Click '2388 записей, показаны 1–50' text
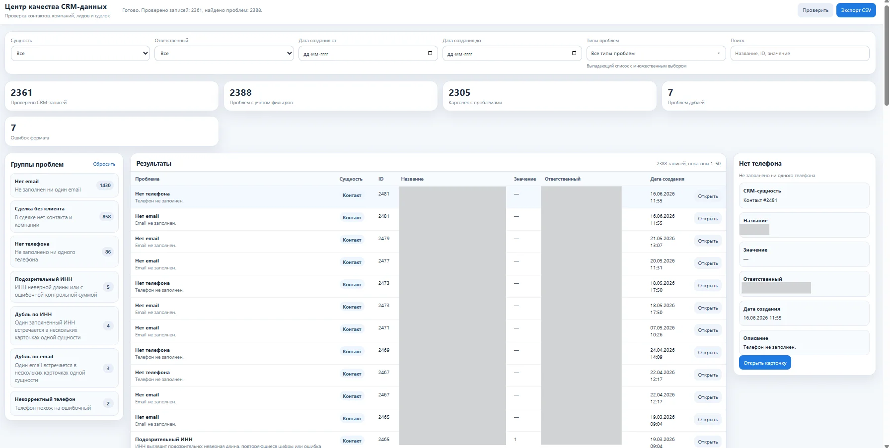The height and width of the screenshot is (448, 890). pos(688,164)
